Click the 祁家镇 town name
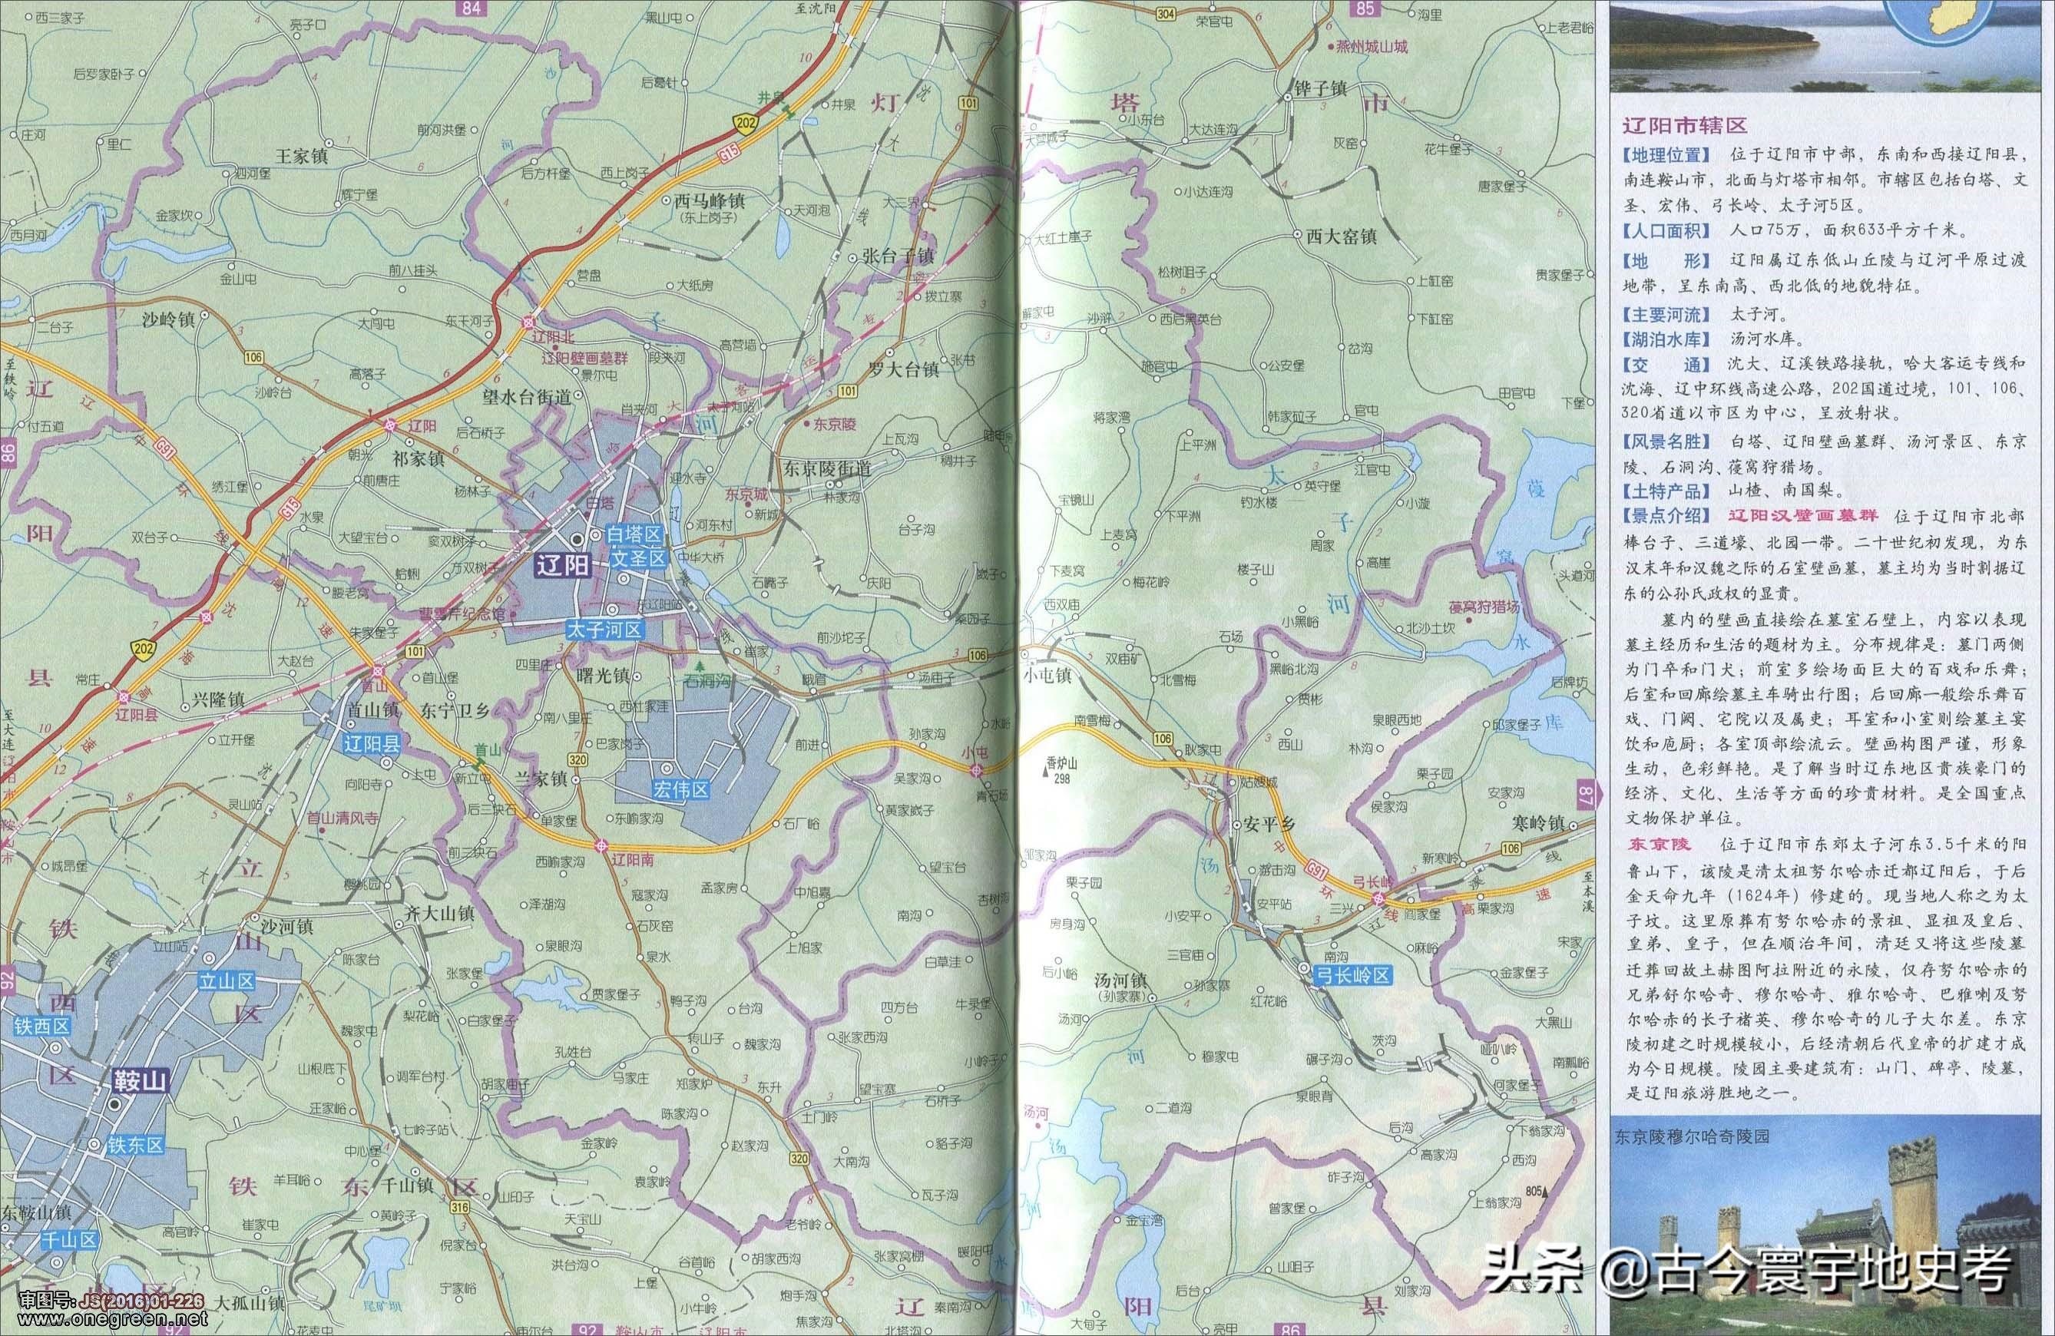 [417, 458]
